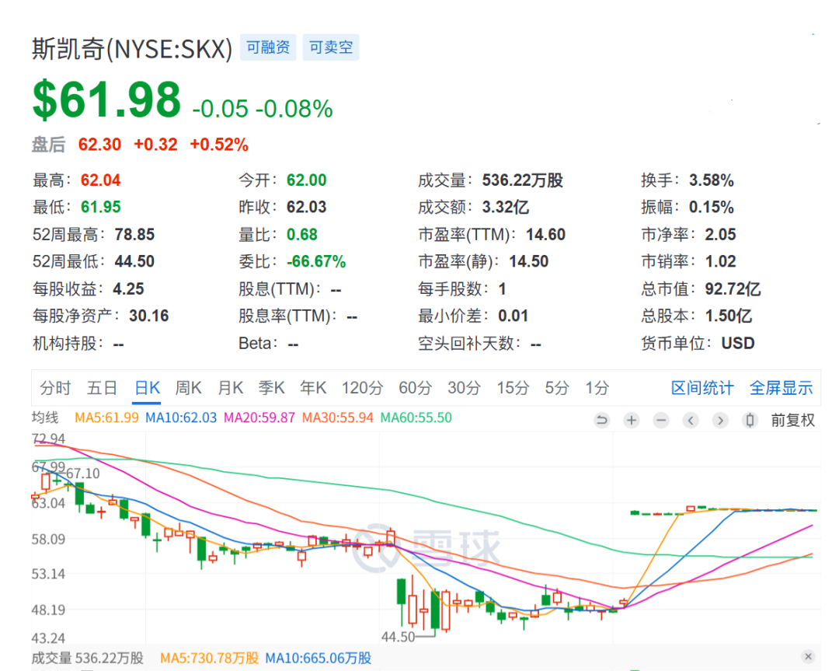This screenshot has width=839, height=671.
Task: Click 货币单位 value USD
Action: (738, 343)
